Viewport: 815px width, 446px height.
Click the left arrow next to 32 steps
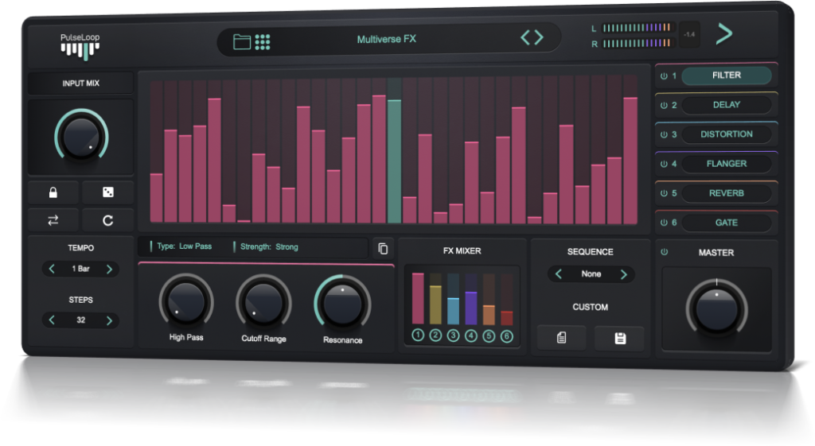tap(53, 320)
